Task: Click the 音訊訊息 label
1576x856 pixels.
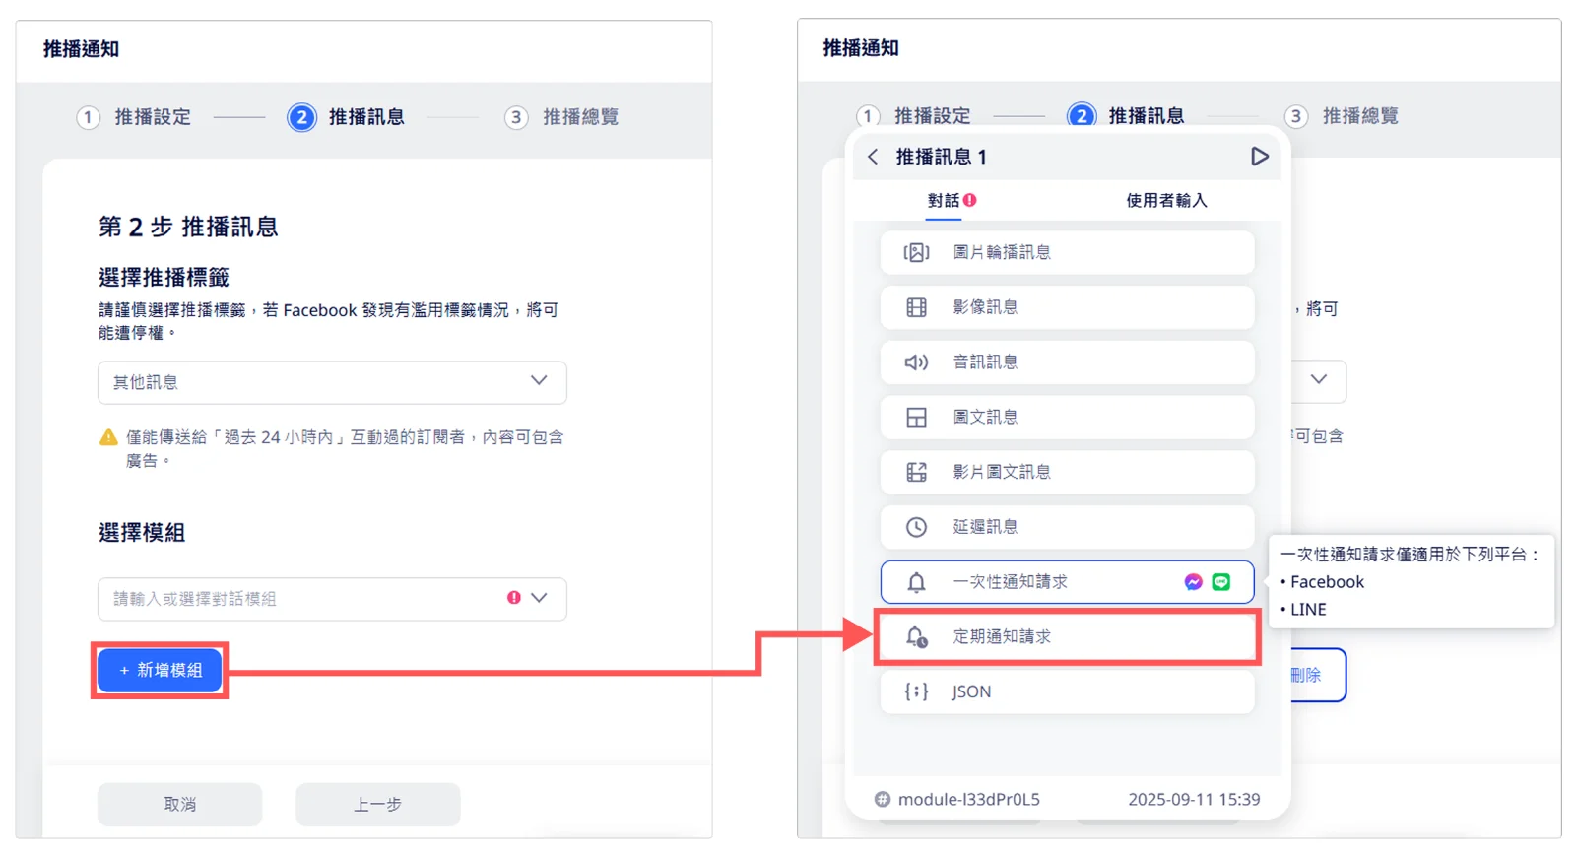Action: (x=985, y=362)
